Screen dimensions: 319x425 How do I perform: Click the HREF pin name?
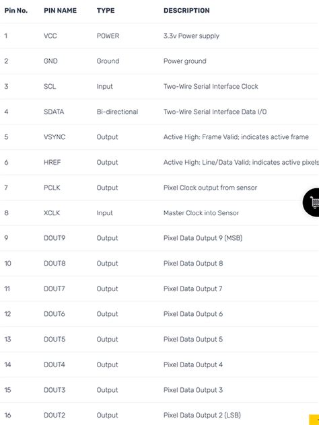click(52, 162)
